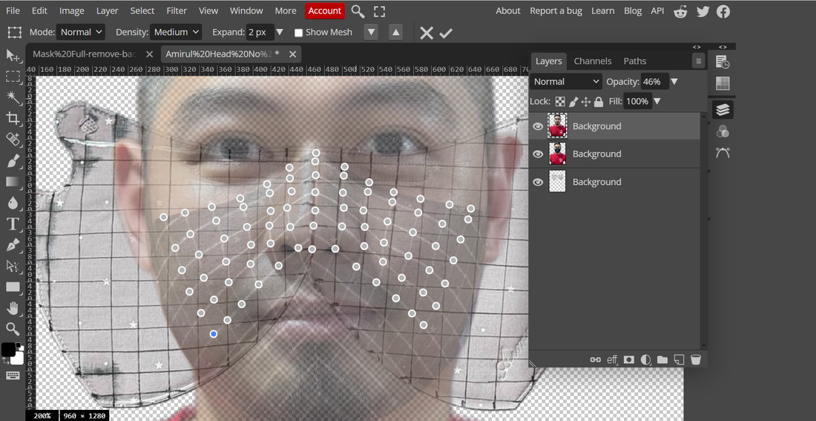Click the black foreground color swatch
The height and width of the screenshot is (421, 816).
(x=7, y=349)
